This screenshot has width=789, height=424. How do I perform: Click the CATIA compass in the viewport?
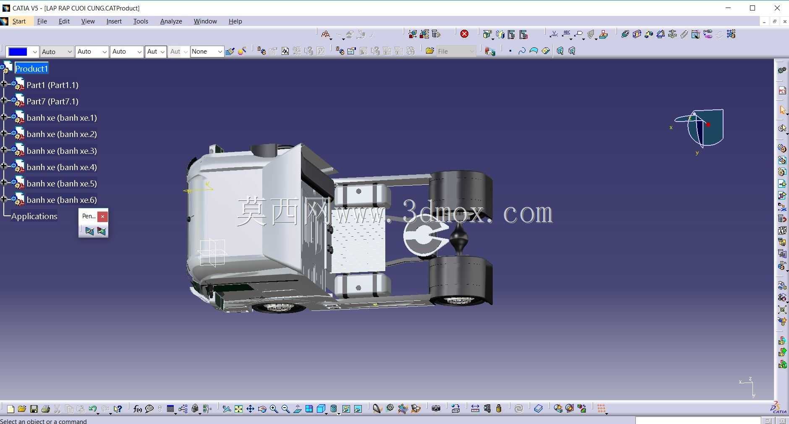(x=700, y=128)
